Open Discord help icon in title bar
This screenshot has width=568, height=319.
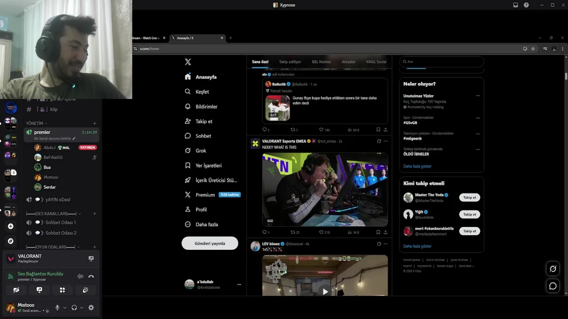point(526,5)
